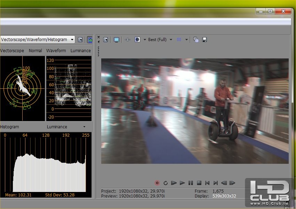Click the Histogram label
296x209 pixels.
tap(9, 127)
